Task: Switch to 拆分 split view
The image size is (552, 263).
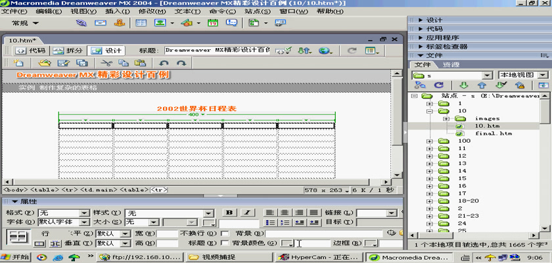Action: point(68,51)
